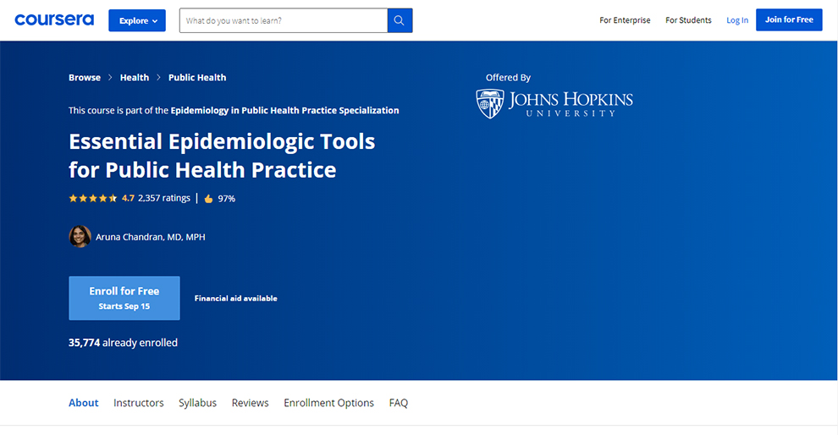The width and height of the screenshot is (838, 435).
Task: Click the Johns Hopkins University logo
Action: tap(554, 104)
